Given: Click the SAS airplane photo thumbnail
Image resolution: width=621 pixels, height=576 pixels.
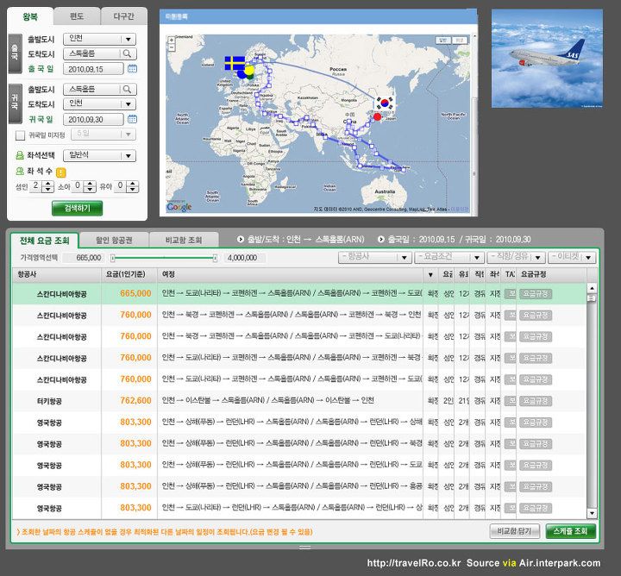Looking at the screenshot, I should coord(547,59).
